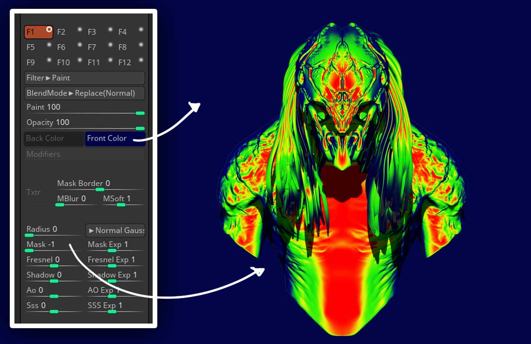
Task: Toggle the F7 enable dot
Action: point(110,45)
